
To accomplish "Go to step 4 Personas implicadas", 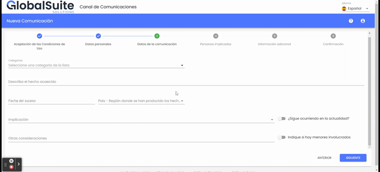I will (x=215, y=36).
